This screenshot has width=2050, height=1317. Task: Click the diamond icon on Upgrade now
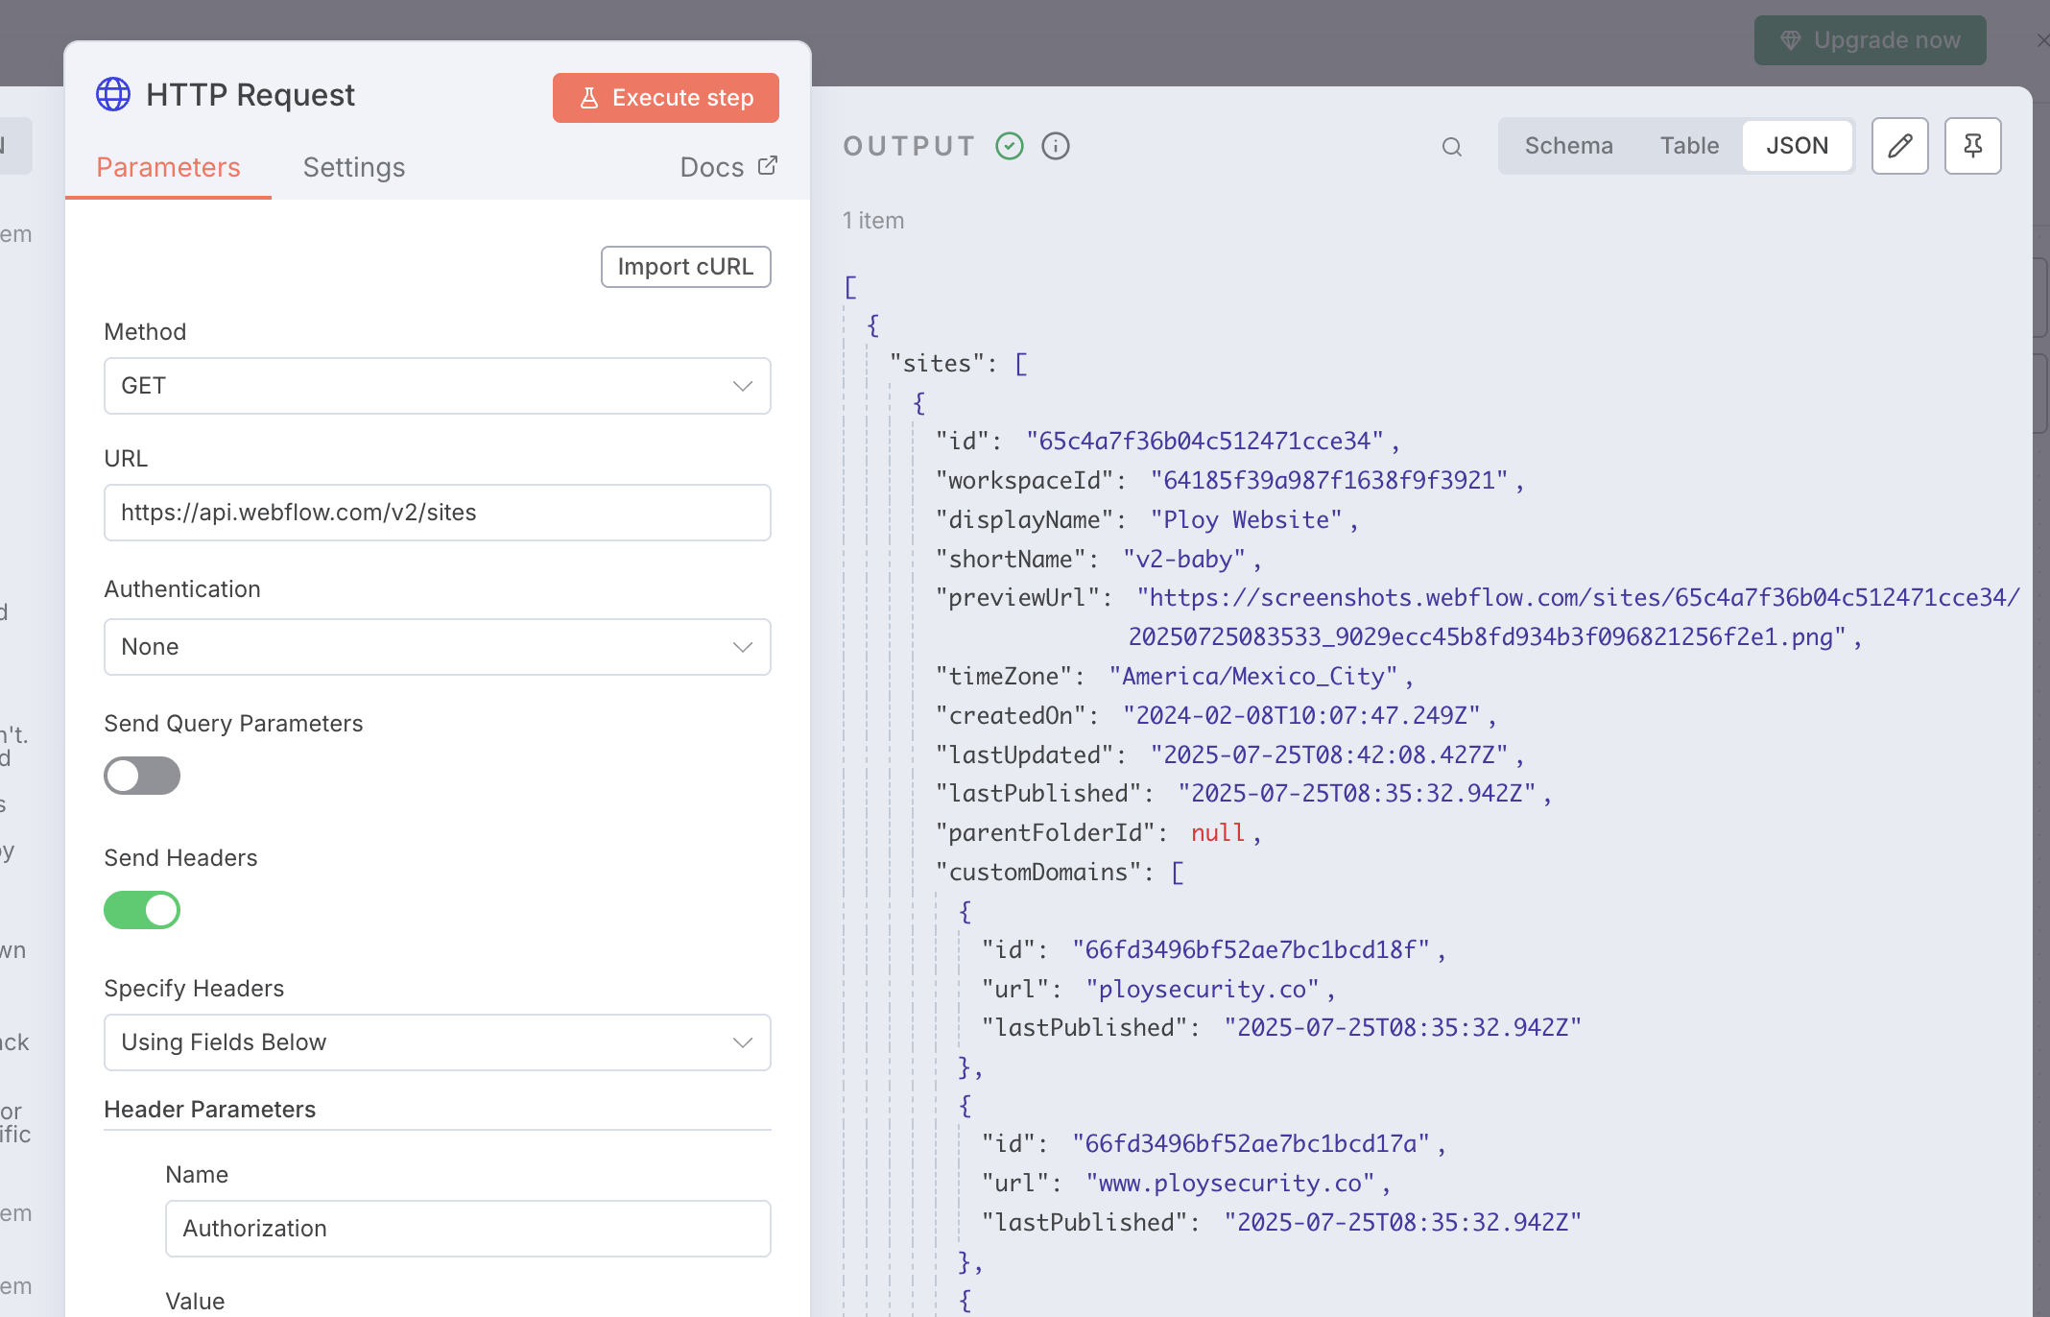click(1791, 40)
